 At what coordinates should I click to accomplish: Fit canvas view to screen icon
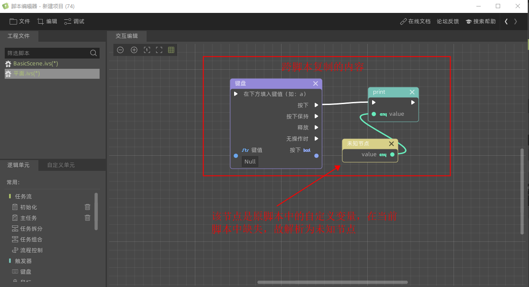159,50
